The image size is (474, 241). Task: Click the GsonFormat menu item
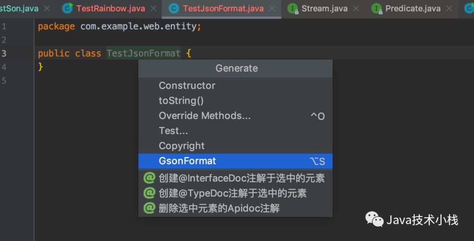tap(187, 161)
